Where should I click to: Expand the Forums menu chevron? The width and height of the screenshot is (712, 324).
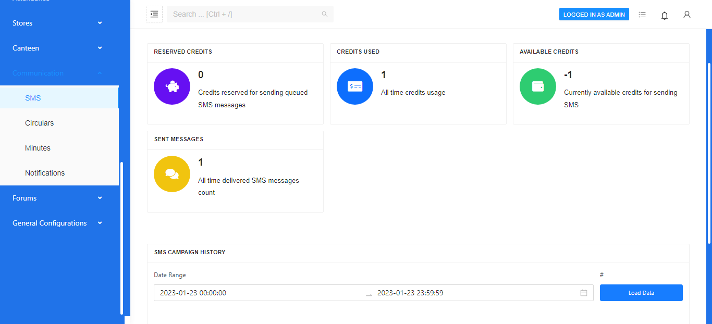(100, 198)
